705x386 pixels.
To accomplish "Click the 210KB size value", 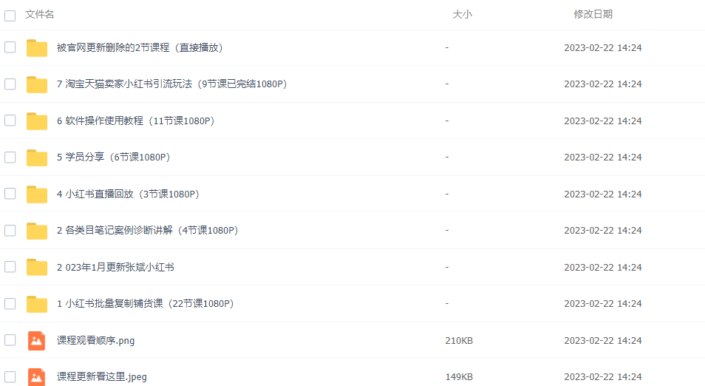I will [459, 341].
